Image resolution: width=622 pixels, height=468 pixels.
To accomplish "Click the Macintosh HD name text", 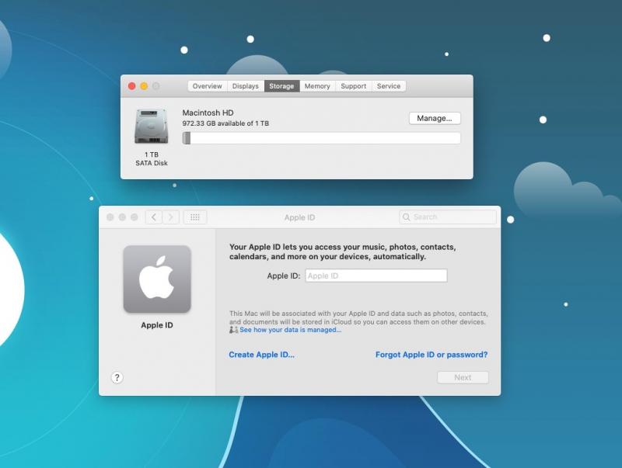I will (x=208, y=113).
